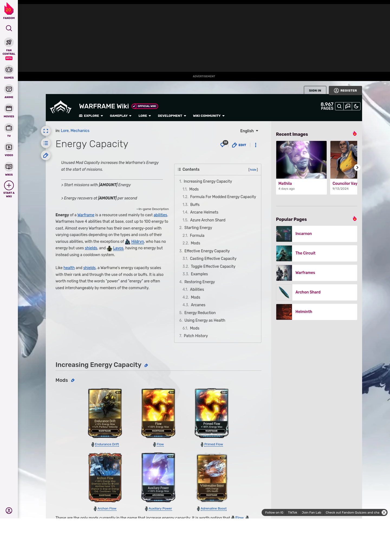Click the Register button
Image resolution: width=390 pixels, height=542 pixels.
[x=345, y=91]
